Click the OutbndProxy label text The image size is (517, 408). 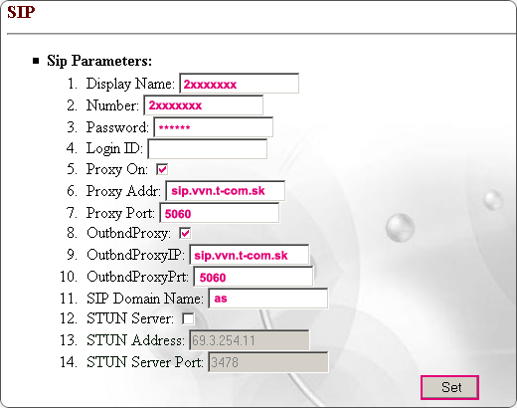[129, 233]
